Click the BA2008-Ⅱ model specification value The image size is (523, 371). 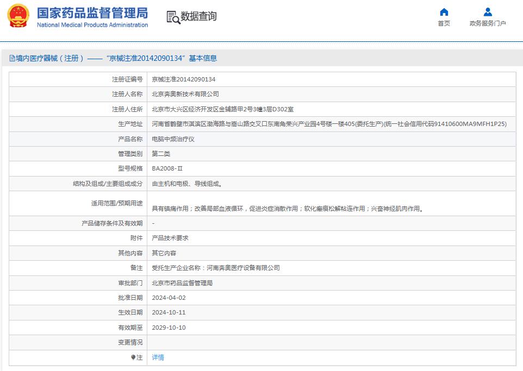point(166,168)
